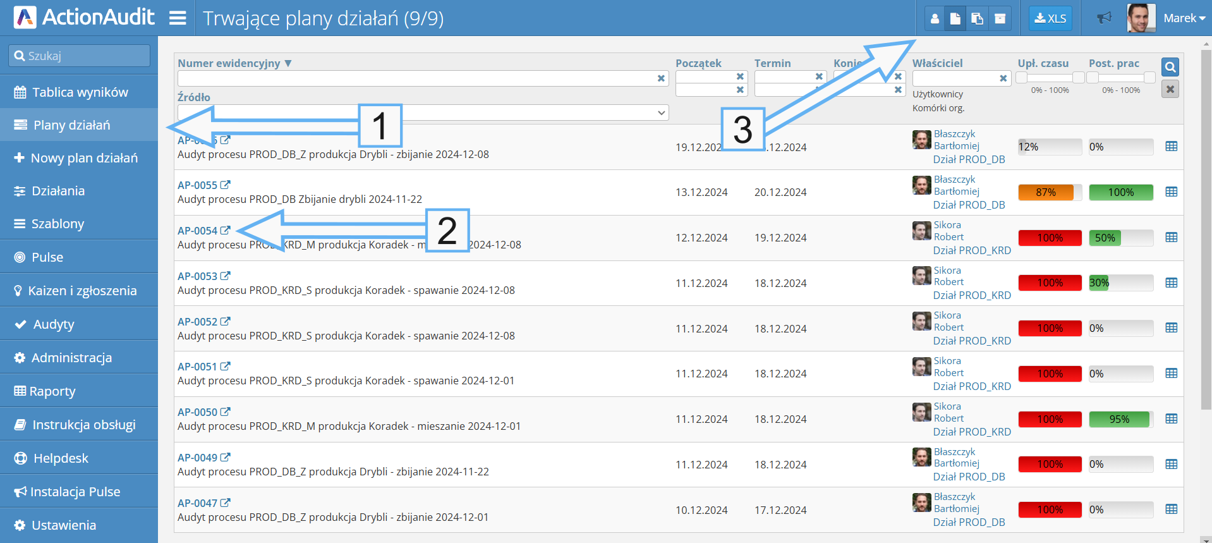Screen dimensions: 1212x543
Task: Click the blue magnifier filter search button
Action: (x=1170, y=67)
